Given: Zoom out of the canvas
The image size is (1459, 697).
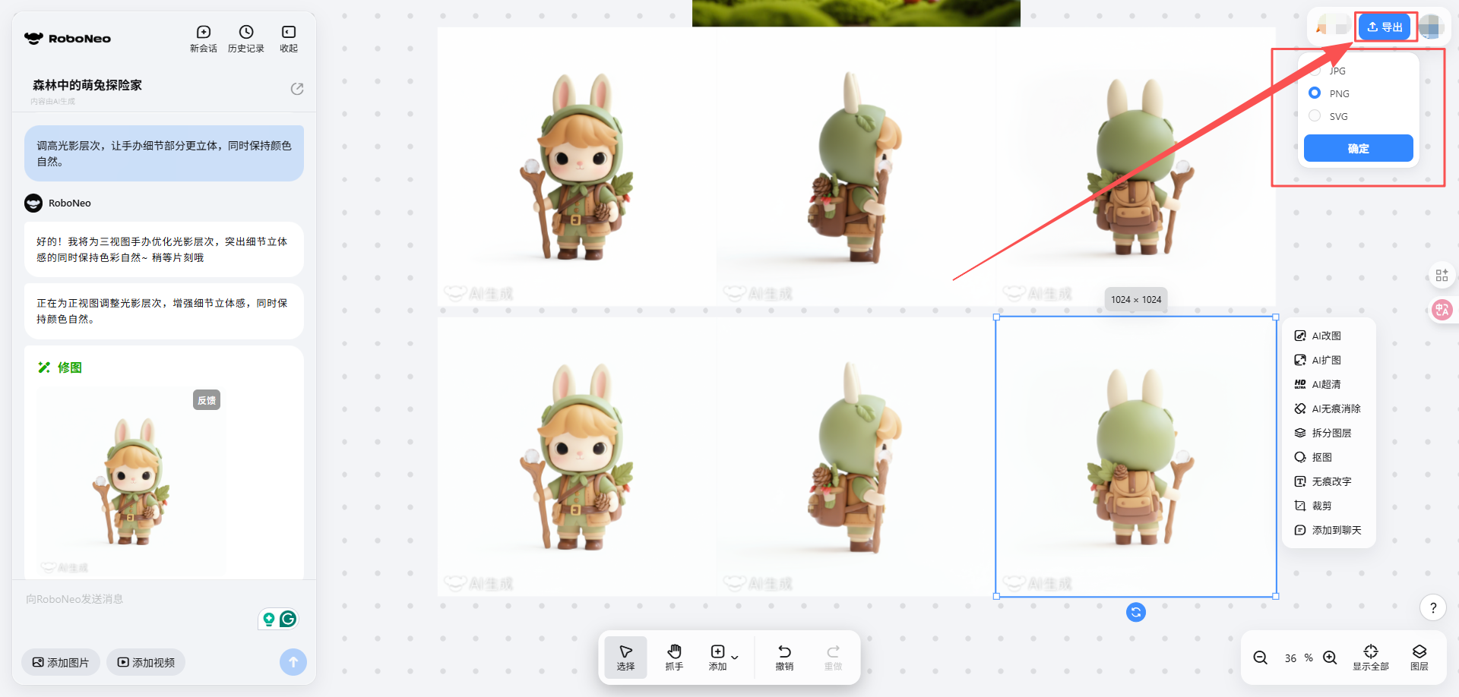Looking at the screenshot, I should (x=1260, y=658).
